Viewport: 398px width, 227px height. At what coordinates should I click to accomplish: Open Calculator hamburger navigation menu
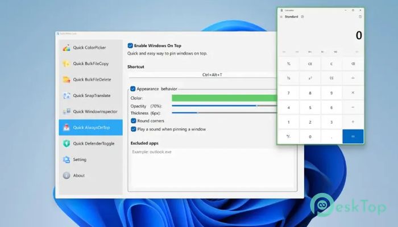point(281,16)
